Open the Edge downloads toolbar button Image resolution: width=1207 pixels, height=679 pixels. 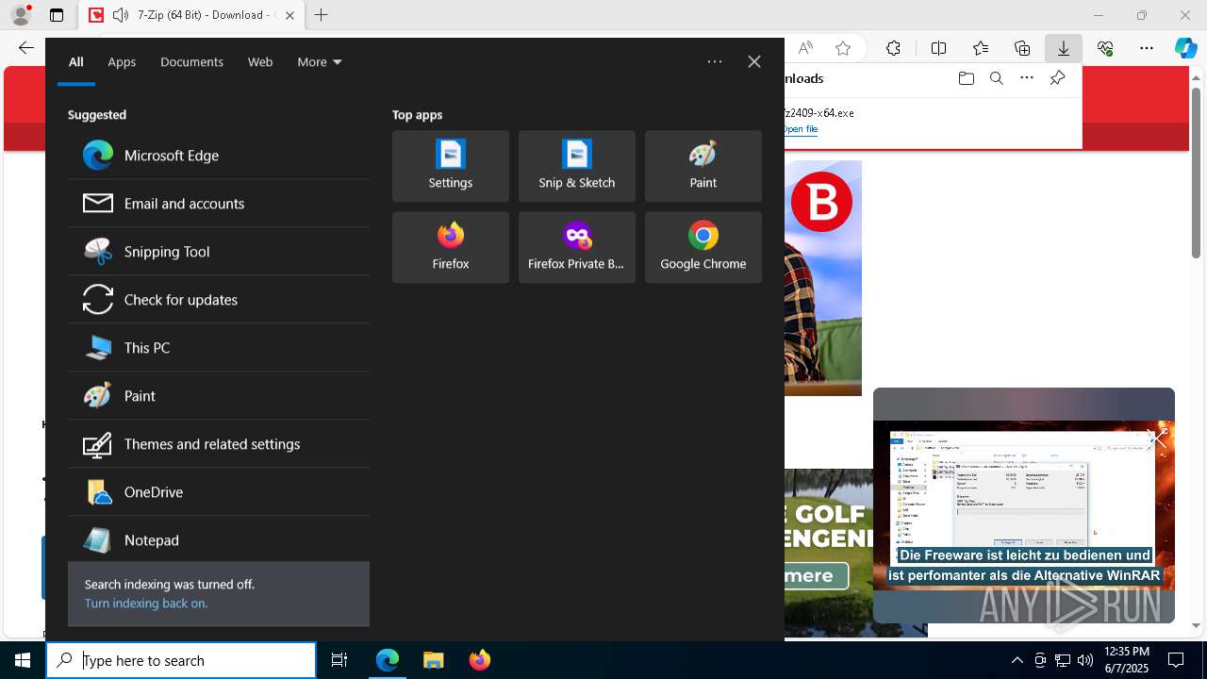1064,48
